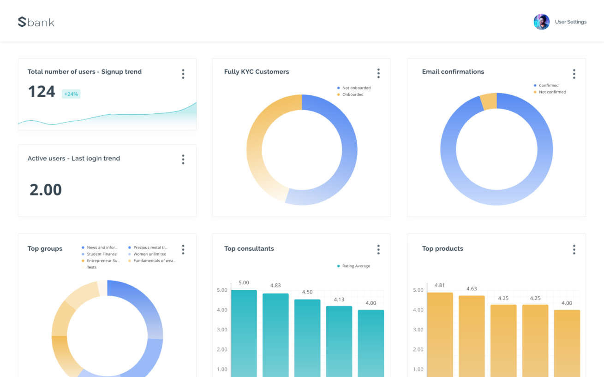Toggle the Women unlimited legend entry
Viewport: 604px width, 377px height.
click(147, 254)
